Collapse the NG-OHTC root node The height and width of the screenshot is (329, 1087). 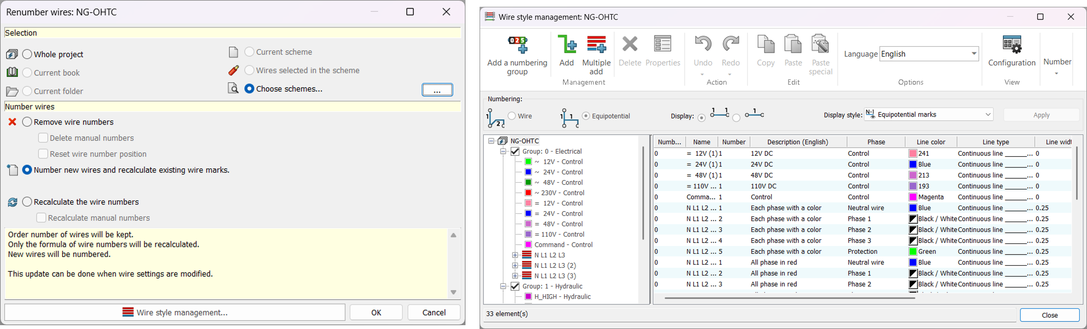(x=491, y=141)
